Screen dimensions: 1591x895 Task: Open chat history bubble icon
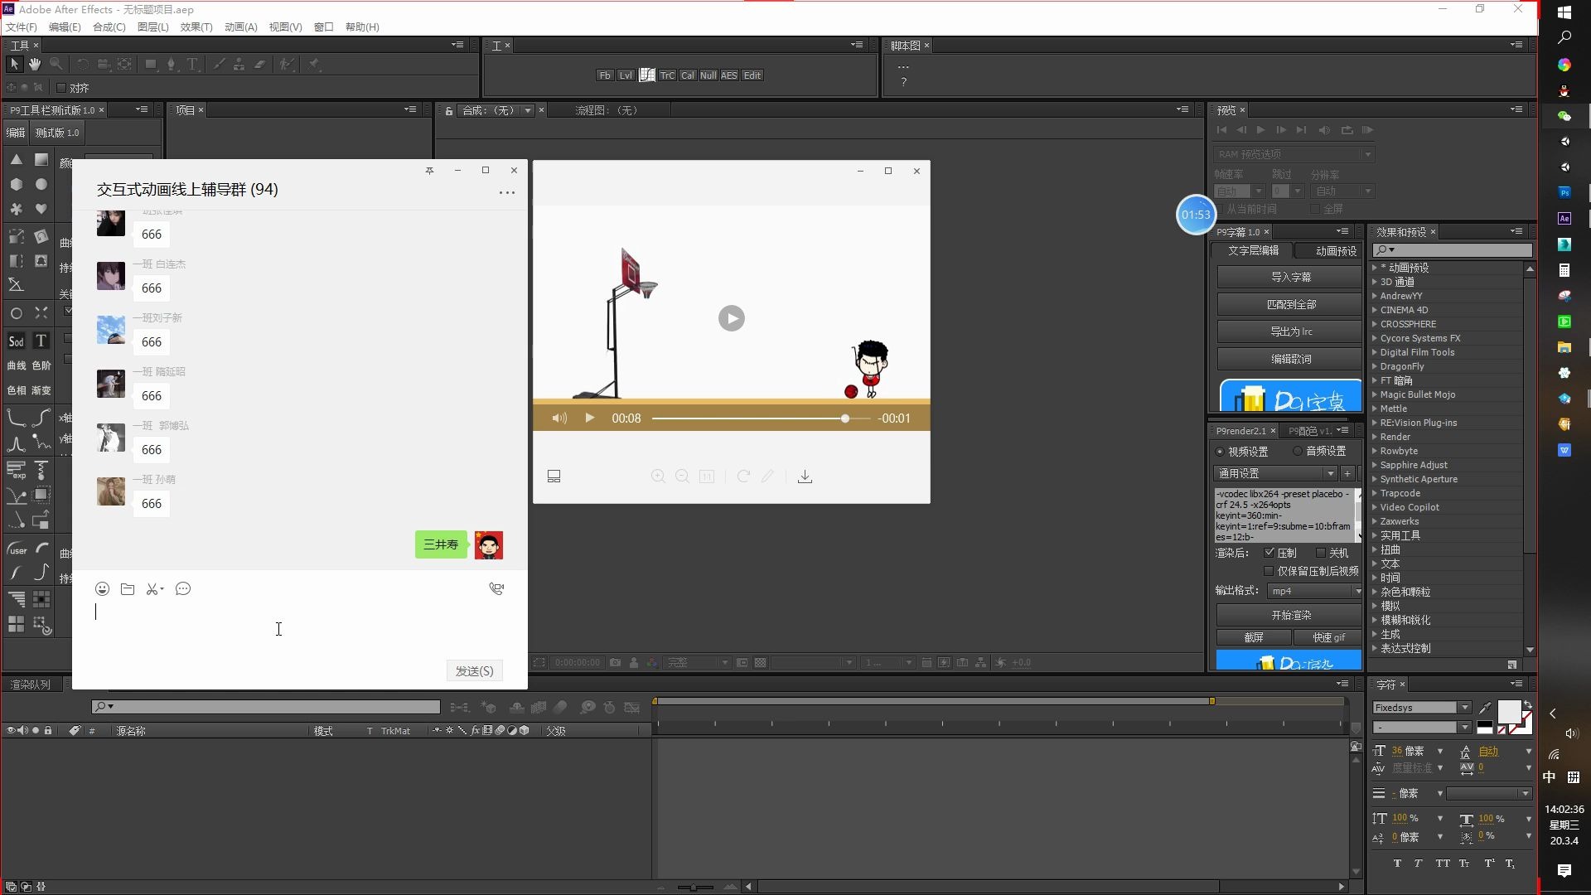[183, 589]
